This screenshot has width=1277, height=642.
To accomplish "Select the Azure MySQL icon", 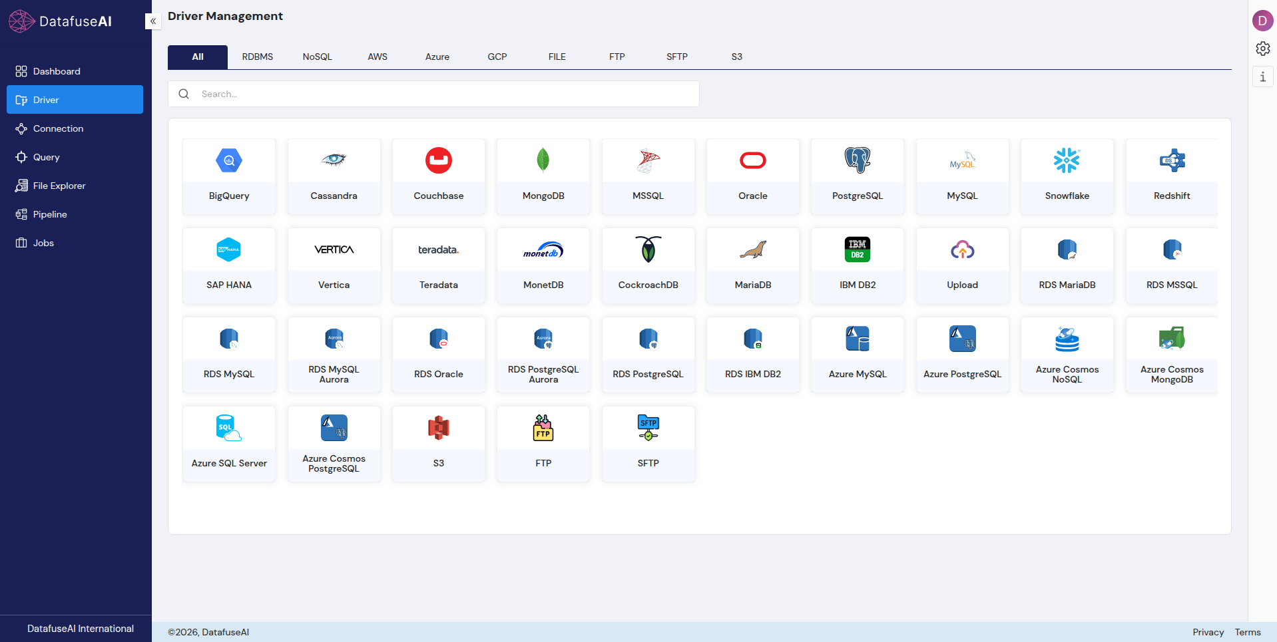I will click(858, 339).
